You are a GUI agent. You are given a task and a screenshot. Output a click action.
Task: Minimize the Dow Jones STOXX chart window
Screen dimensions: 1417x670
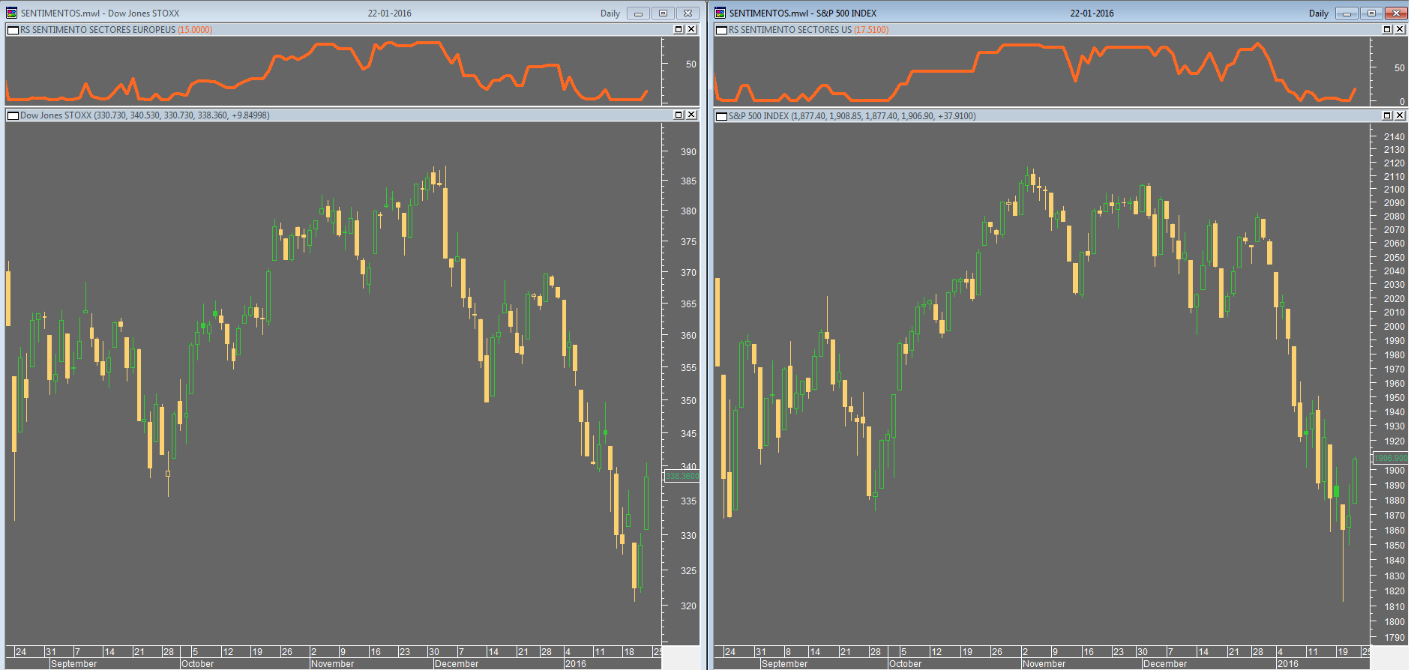tap(639, 13)
